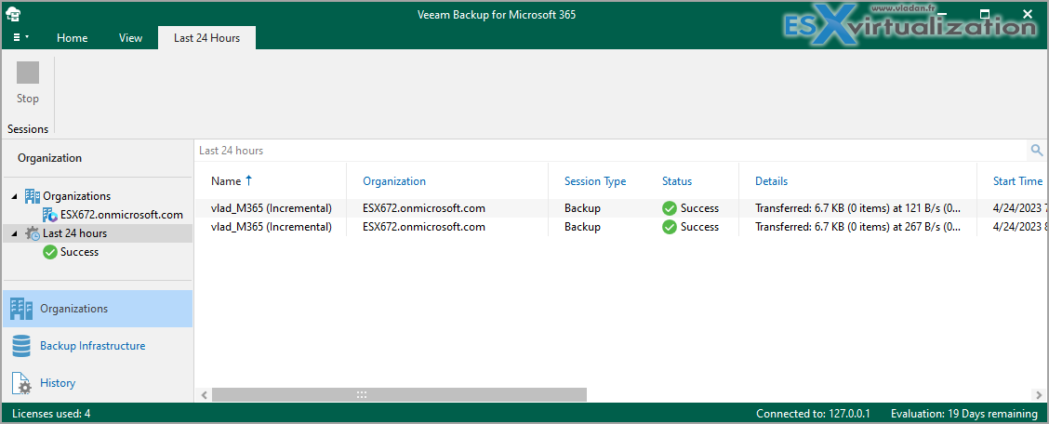Click the Organizations nav pane icon
Image resolution: width=1049 pixels, height=424 pixels.
[x=21, y=309]
